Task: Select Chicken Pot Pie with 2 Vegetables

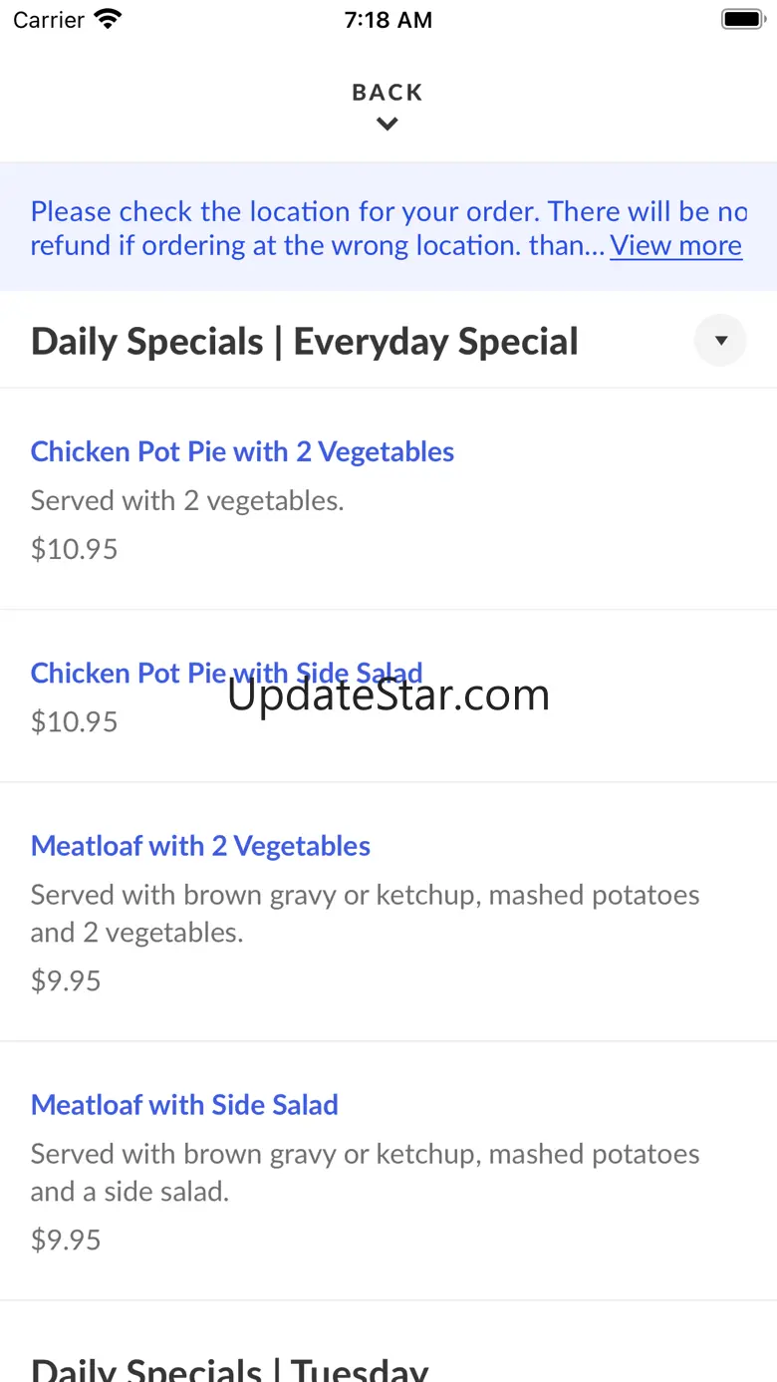Action: coord(242,451)
